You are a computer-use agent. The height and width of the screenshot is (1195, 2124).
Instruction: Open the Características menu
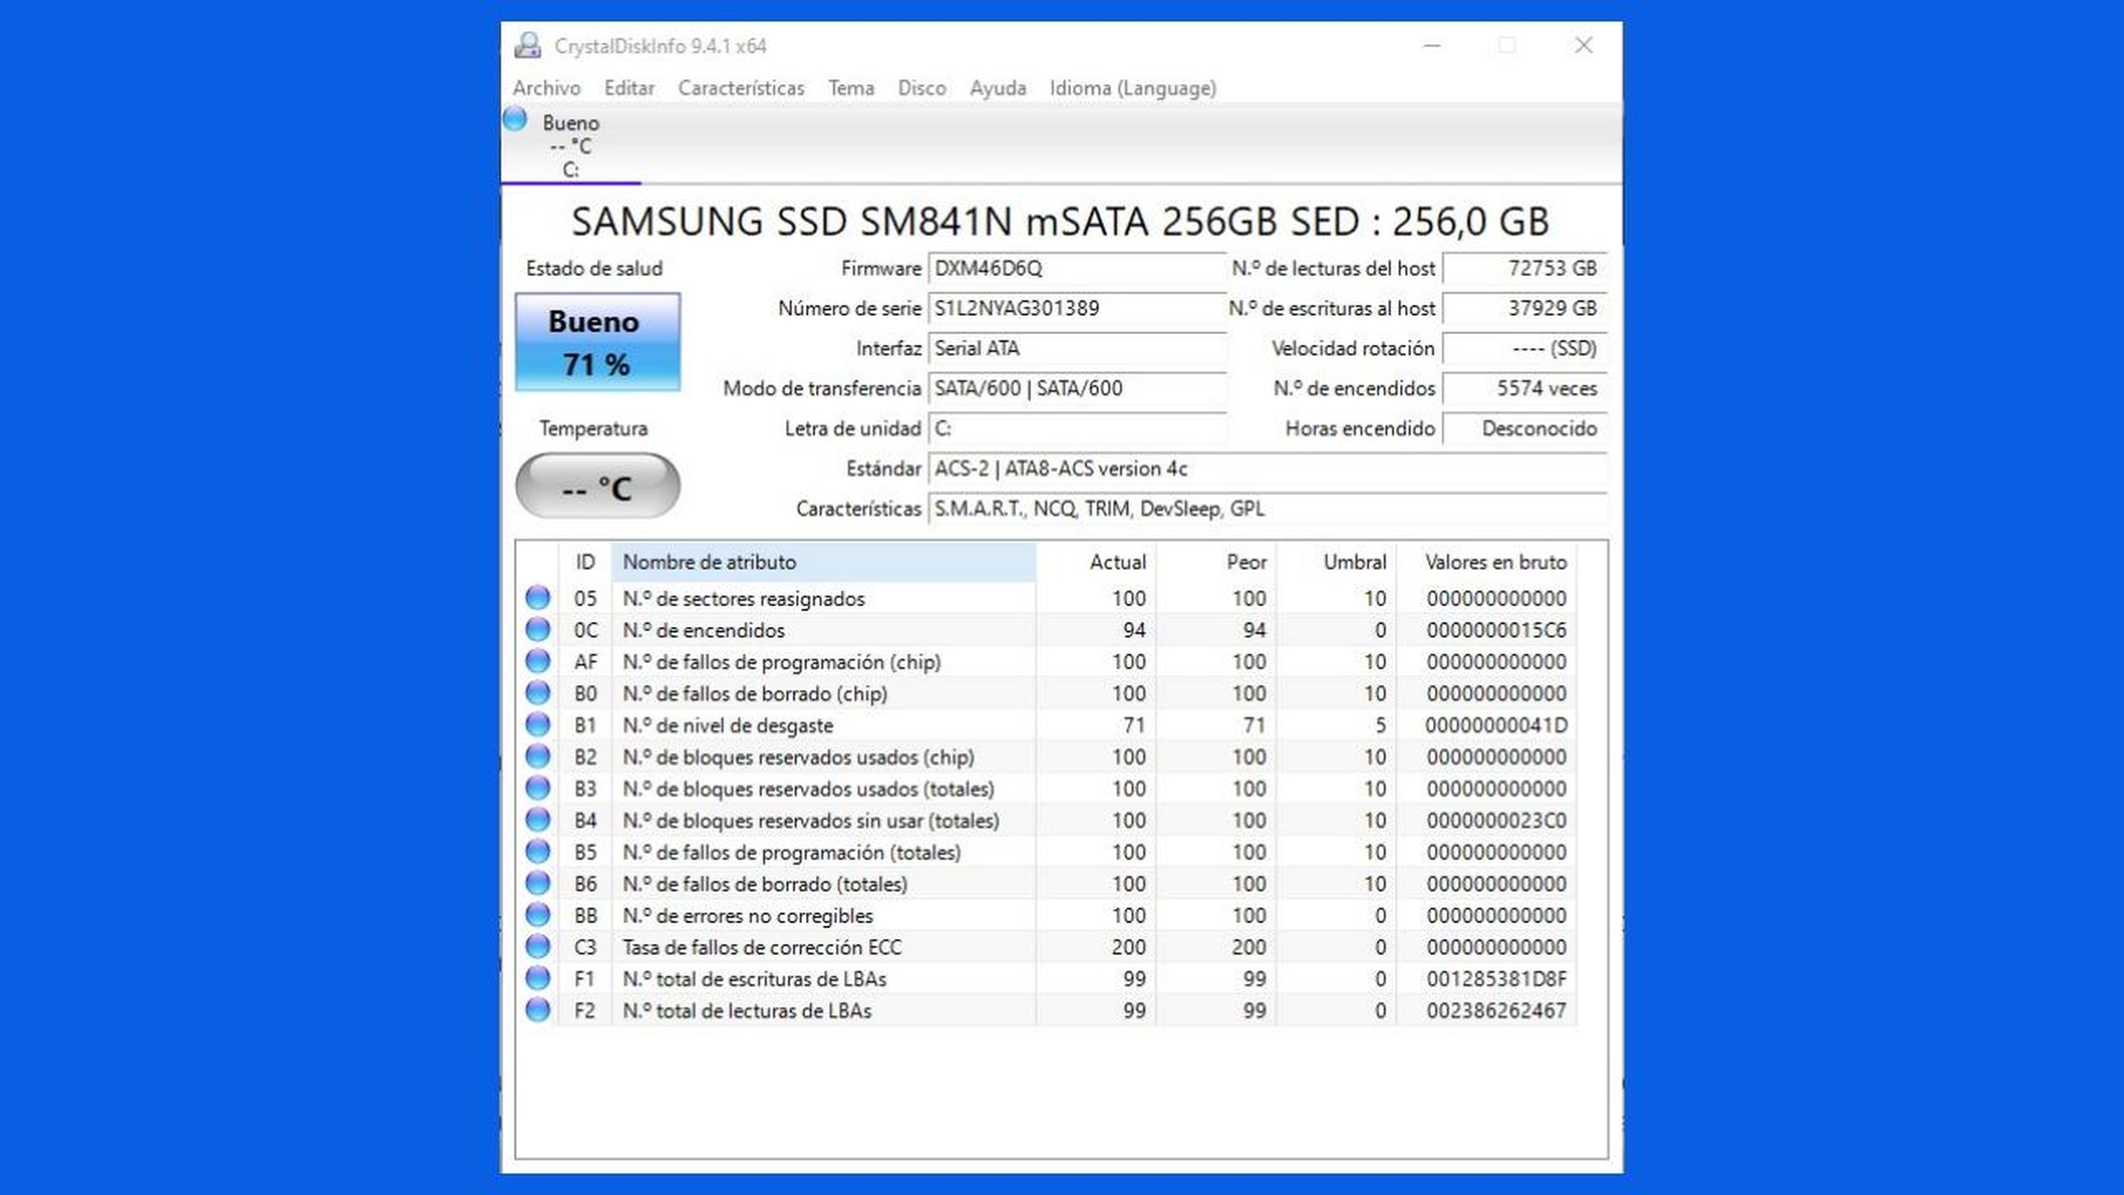coord(741,89)
